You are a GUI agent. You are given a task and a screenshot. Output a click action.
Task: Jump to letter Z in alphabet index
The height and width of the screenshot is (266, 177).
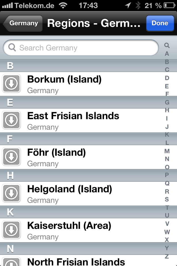coord(167,256)
